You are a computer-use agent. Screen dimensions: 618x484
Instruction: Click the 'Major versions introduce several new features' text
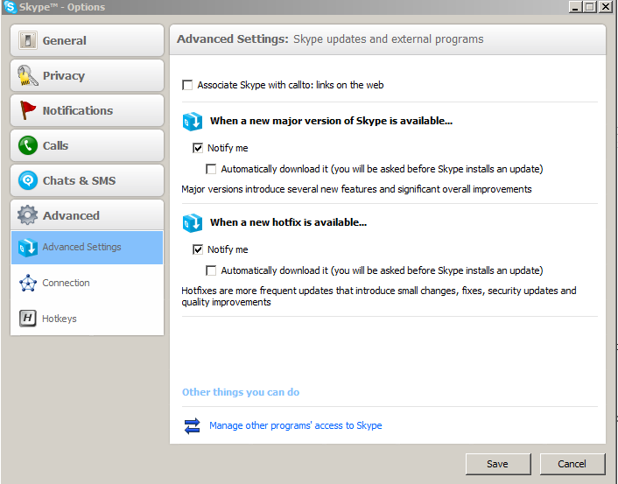[x=356, y=189]
